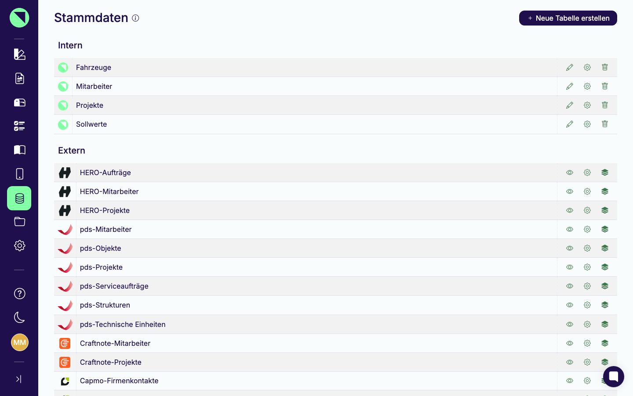Delete the Projekte table via trash icon
Viewport: 633px width, 396px height.
point(605,105)
